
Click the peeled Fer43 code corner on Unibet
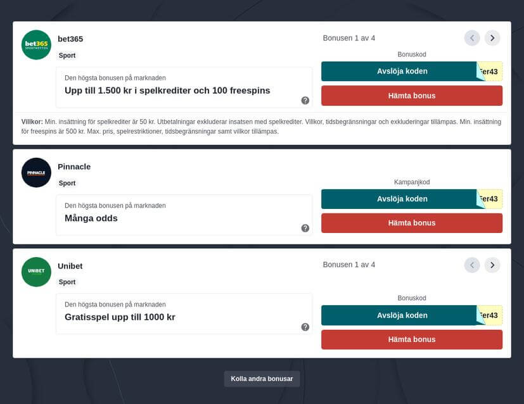(x=490, y=315)
